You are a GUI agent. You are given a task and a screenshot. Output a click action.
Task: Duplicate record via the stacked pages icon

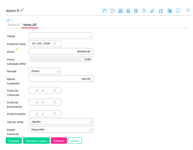(136, 11)
